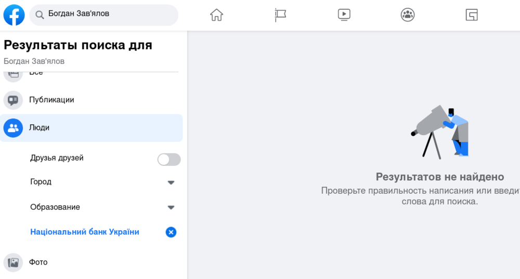Toggle the Друзья друзей switch
This screenshot has height=279, width=520.
click(169, 160)
